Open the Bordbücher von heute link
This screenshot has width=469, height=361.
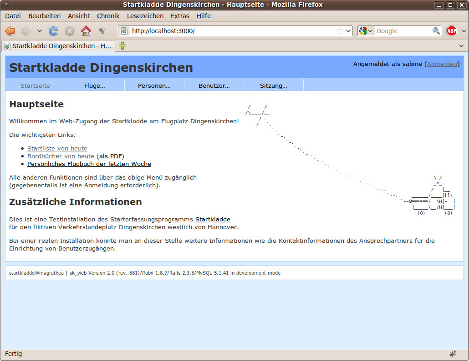pos(61,156)
